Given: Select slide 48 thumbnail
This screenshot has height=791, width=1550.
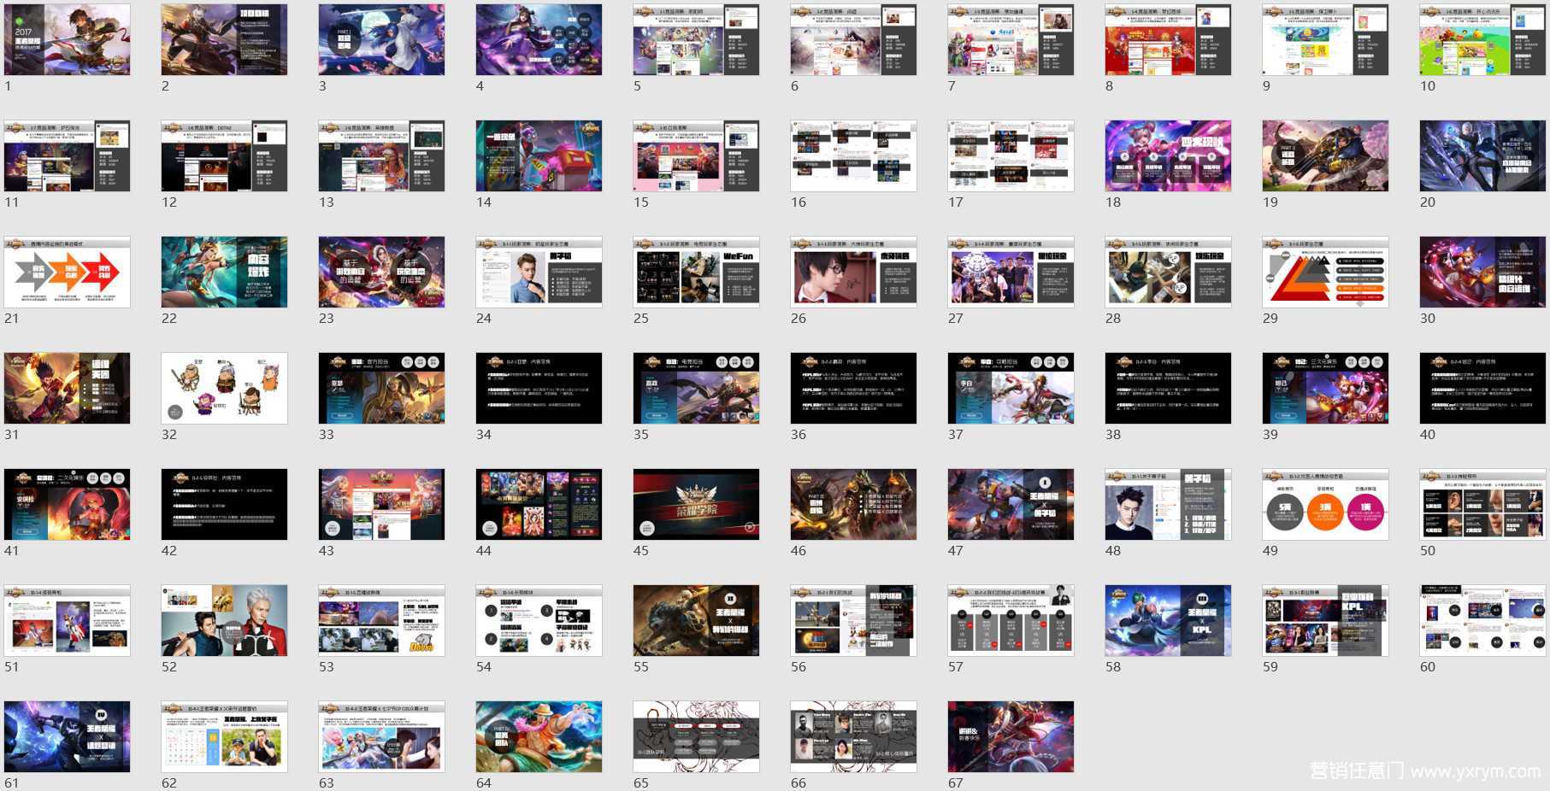Looking at the screenshot, I should 1168,504.
